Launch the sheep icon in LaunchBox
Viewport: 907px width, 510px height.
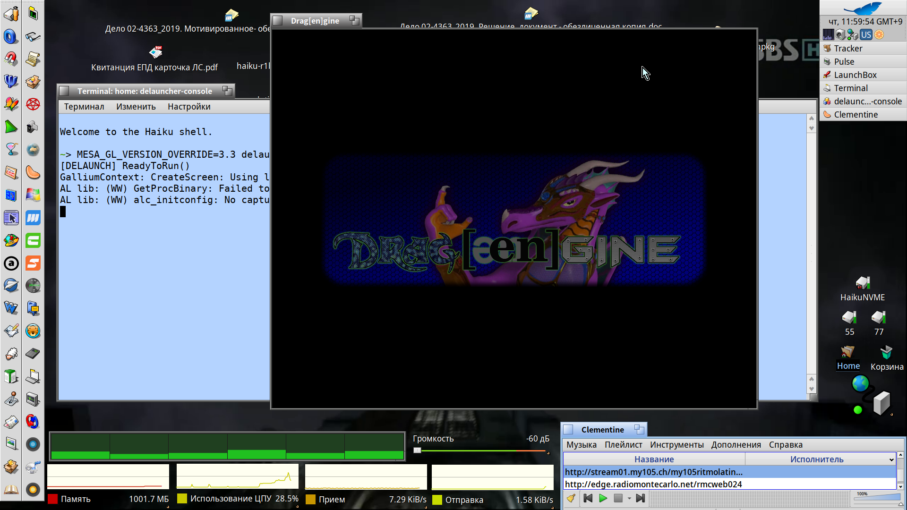(x=11, y=354)
